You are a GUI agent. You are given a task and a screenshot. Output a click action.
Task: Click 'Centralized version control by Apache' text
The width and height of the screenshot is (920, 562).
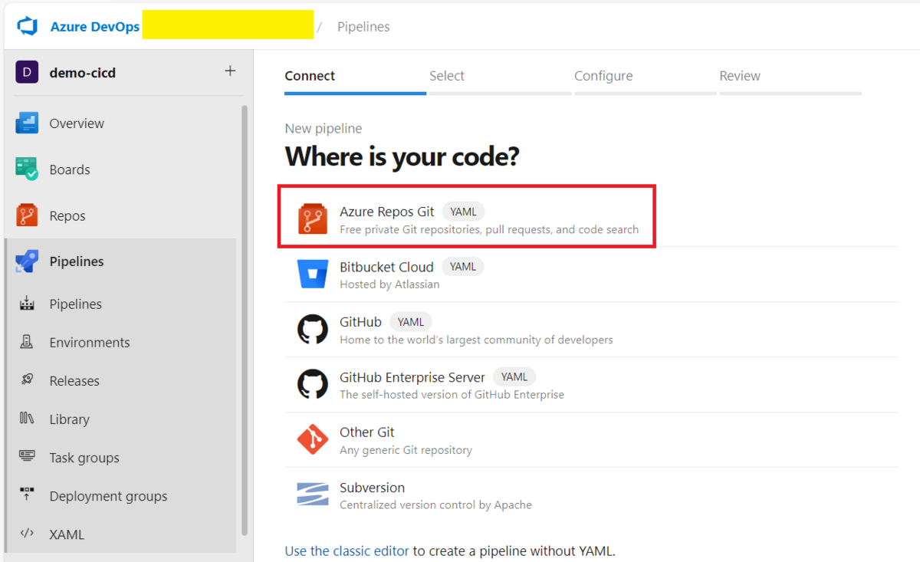(x=435, y=505)
